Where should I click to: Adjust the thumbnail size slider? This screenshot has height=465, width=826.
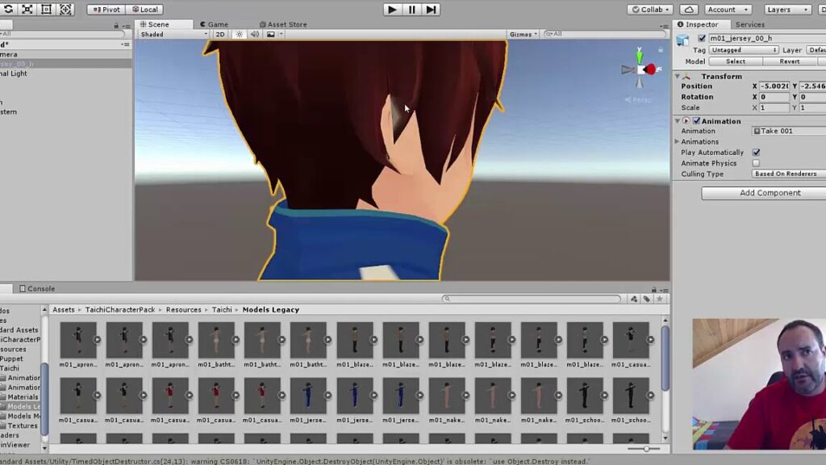[x=645, y=449]
